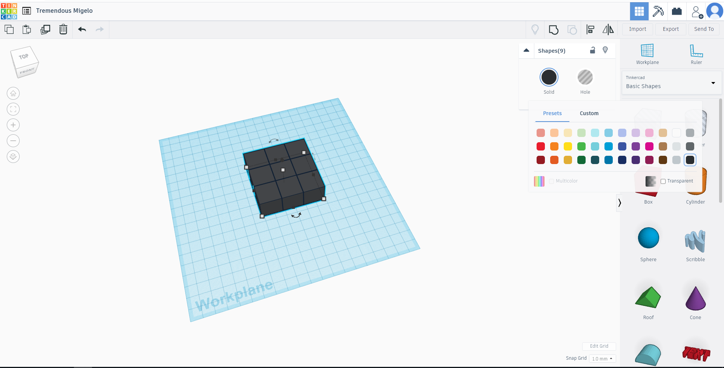Pick the bright red color swatch
The width and height of the screenshot is (724, 368).
541,146
